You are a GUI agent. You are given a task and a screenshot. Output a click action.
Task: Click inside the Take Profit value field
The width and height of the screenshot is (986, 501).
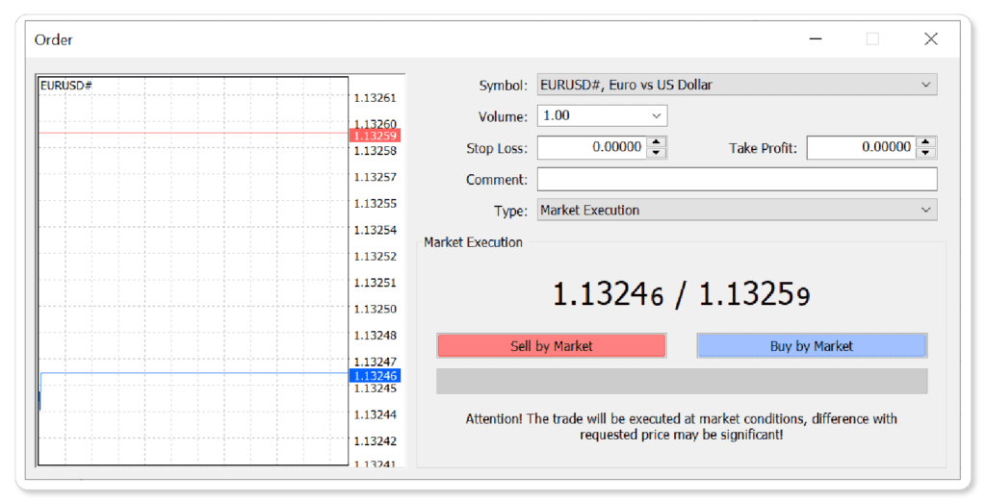(x=862, y=147)
